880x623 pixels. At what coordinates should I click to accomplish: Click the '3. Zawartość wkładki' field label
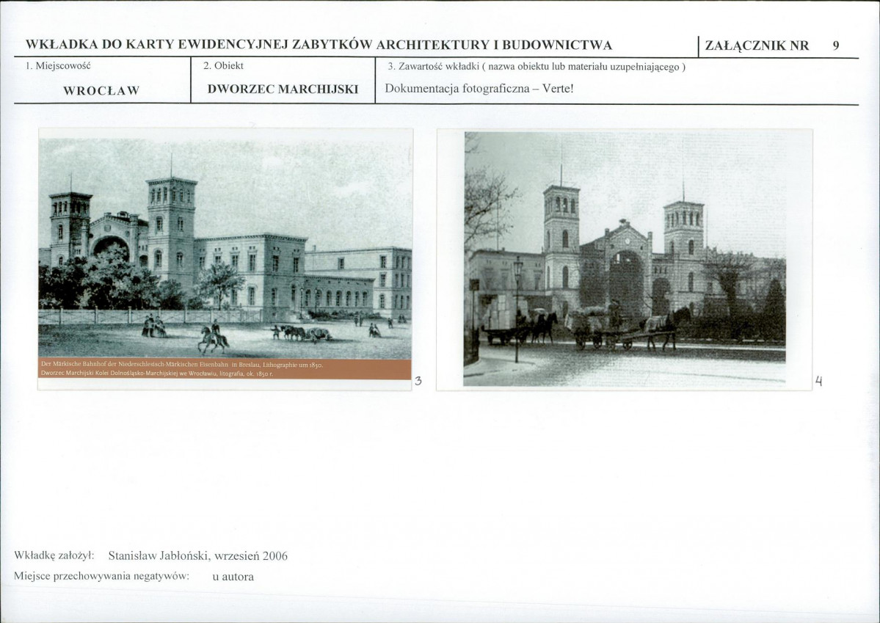537,68
